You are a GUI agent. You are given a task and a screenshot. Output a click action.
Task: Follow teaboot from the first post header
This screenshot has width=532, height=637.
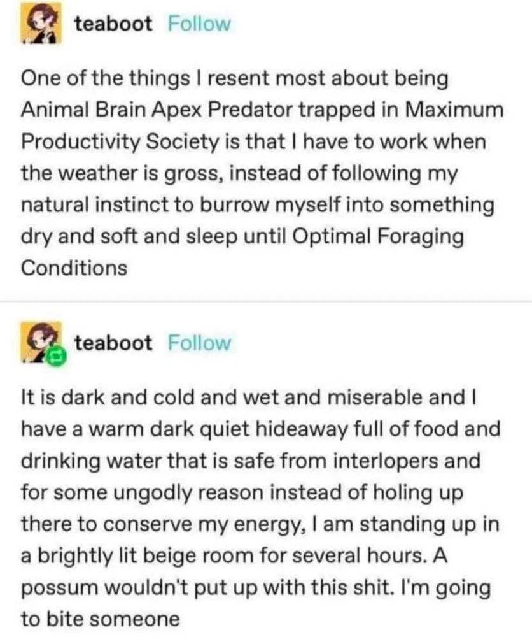(x=199, y=24)
